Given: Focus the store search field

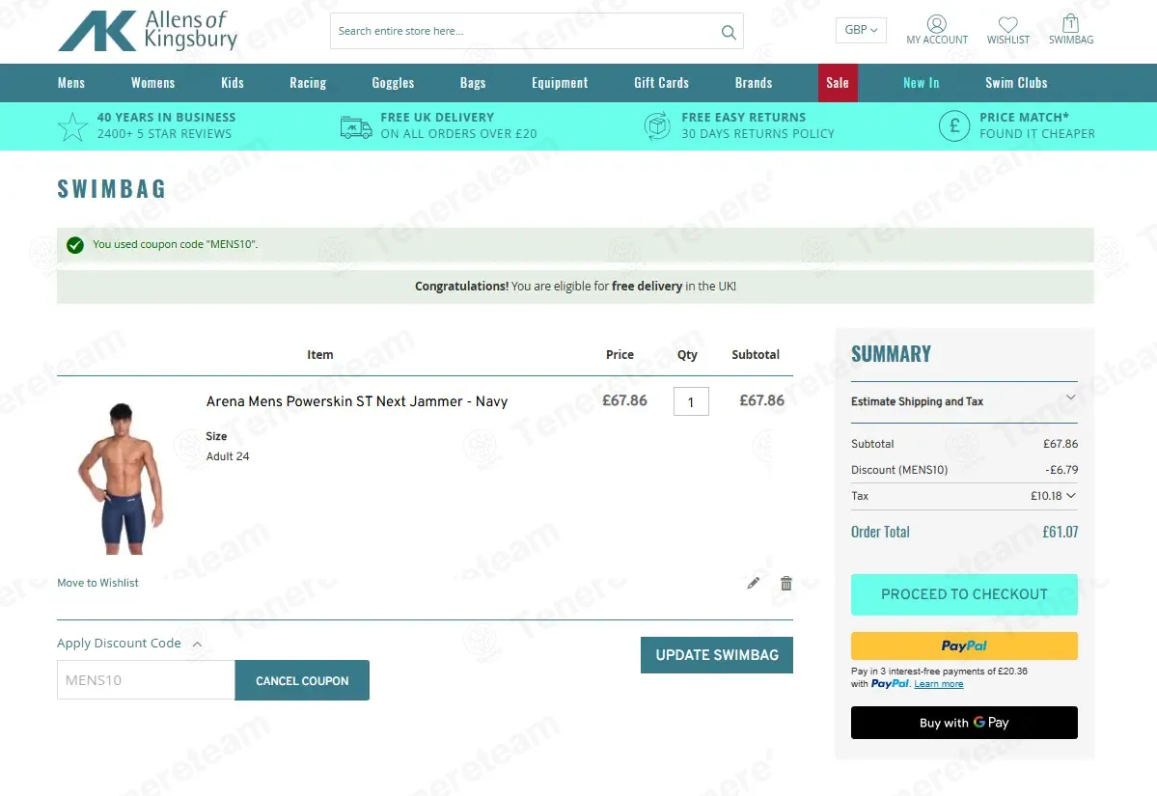Looking at the screenshot, I should tap(524, 31).
